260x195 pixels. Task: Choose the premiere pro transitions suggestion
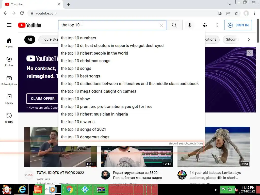(x=132, y=107)
